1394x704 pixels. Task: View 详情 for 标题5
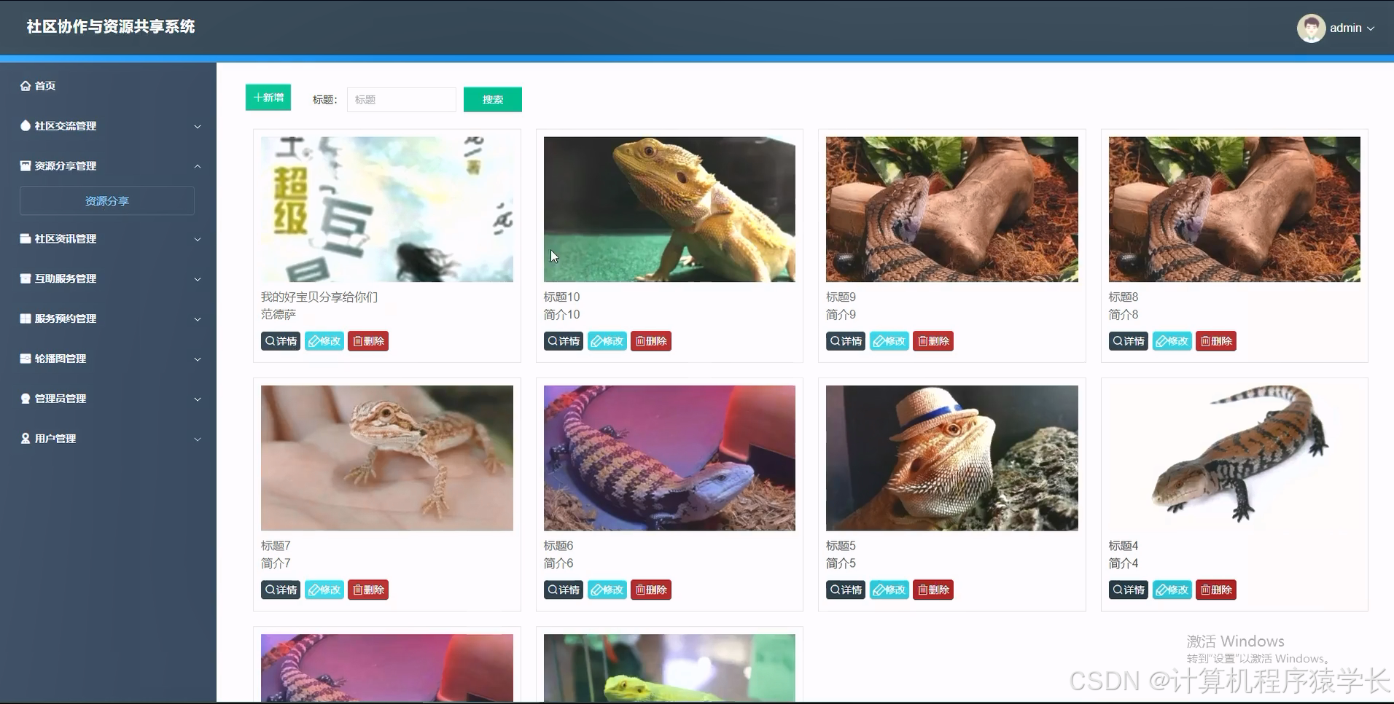[x=846, y=590]
